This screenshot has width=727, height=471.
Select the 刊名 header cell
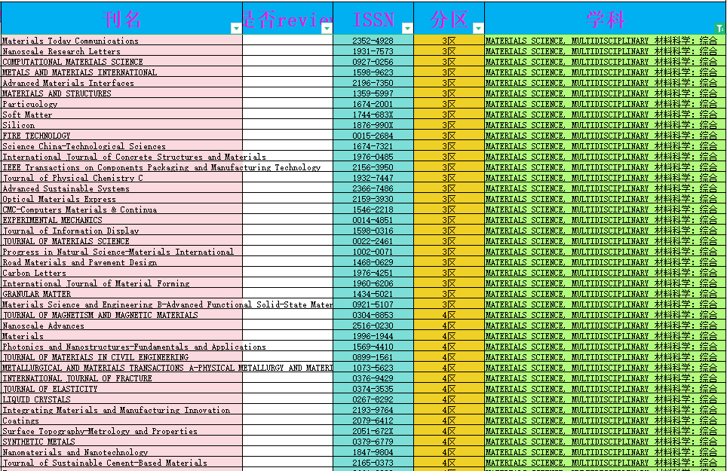point(121,19)
